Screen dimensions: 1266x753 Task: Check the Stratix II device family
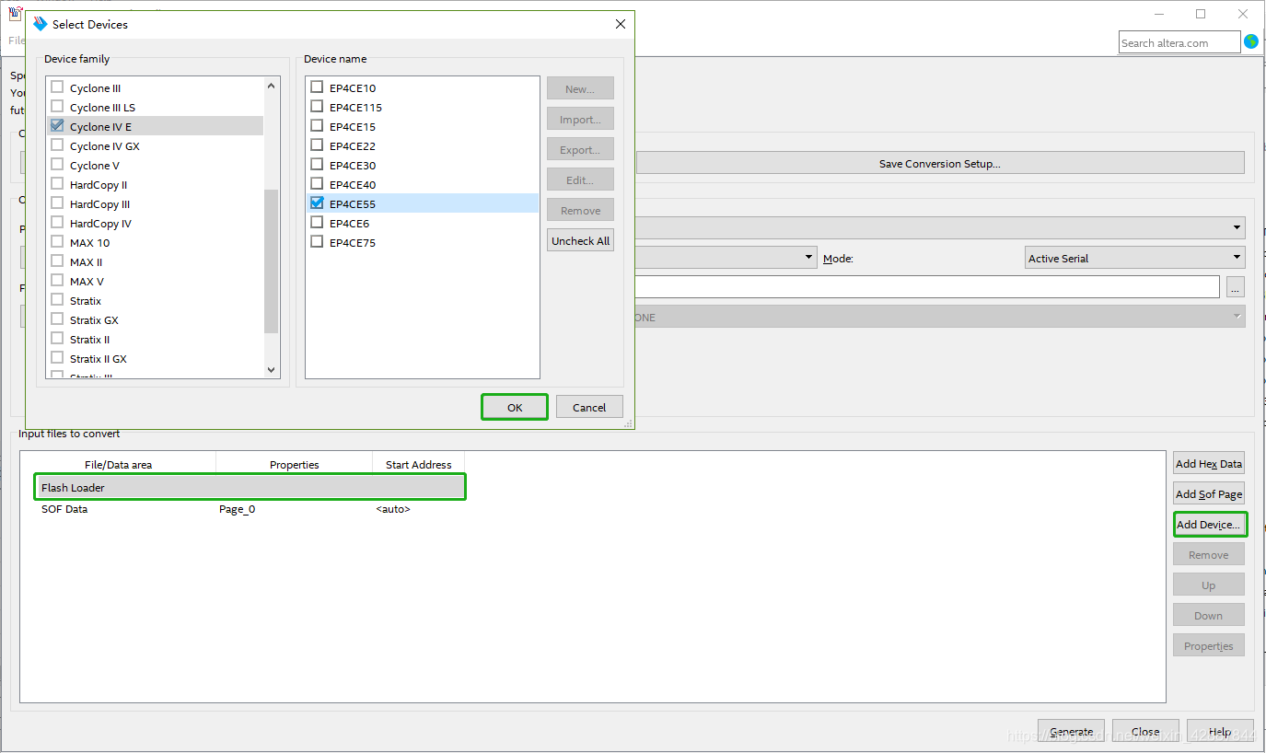tap(57, 339)
